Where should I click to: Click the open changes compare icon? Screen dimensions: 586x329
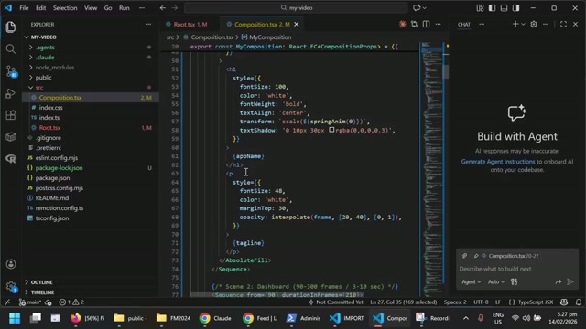coord(414,25)
